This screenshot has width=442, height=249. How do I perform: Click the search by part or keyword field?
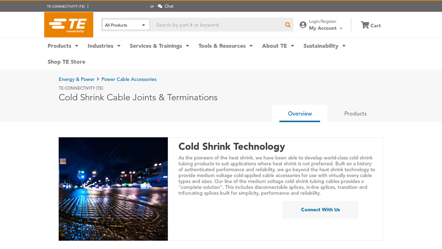tap(218, 25)
